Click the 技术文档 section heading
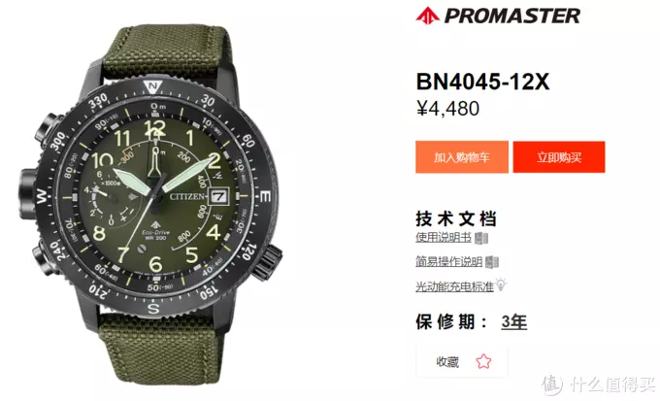Image resolution: width=660 pixels, height=401 pixels. [456, 219]
